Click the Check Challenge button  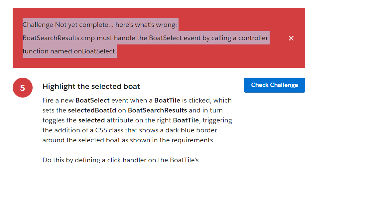tap(274, 85)
